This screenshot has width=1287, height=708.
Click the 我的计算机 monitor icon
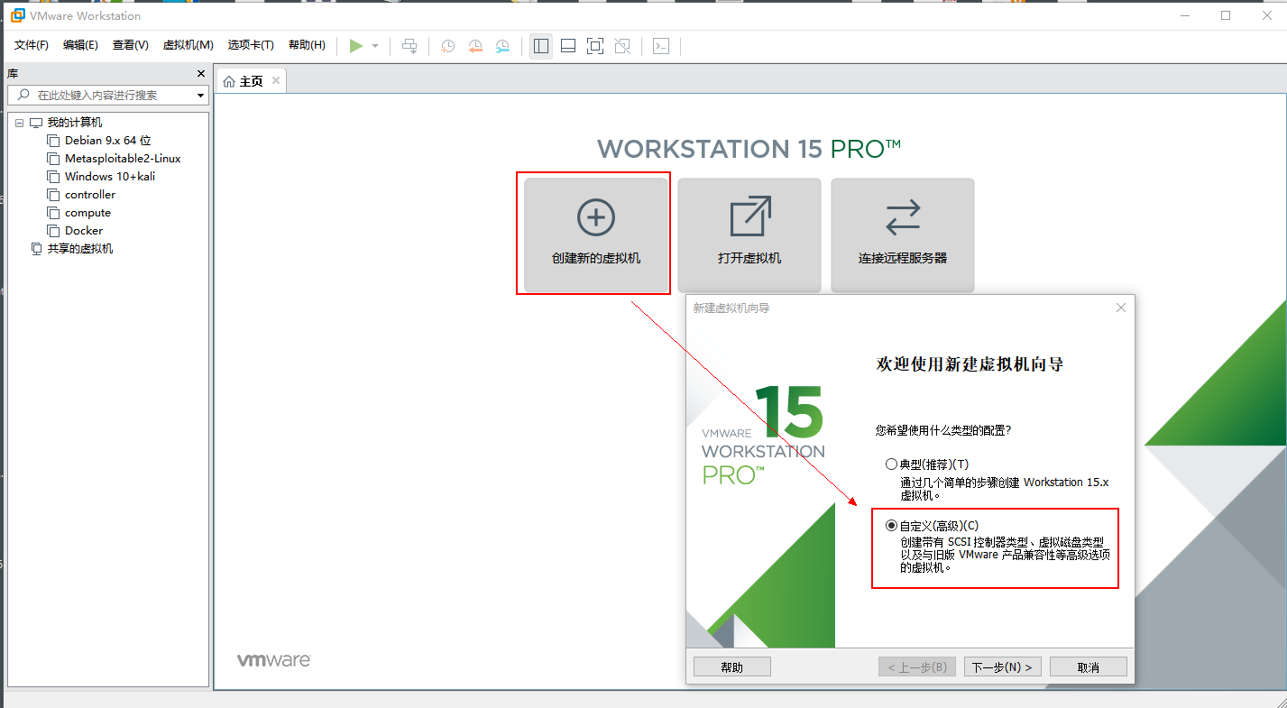coord(36,123)
